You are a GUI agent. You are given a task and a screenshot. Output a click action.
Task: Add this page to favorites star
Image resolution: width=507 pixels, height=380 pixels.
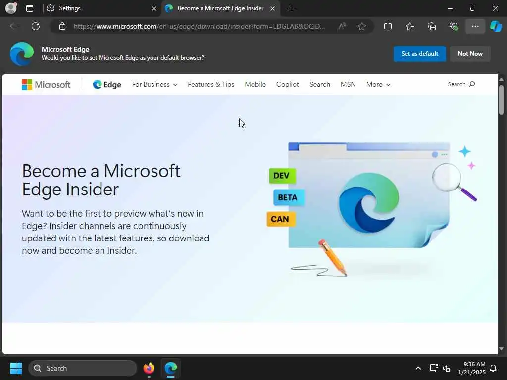pos(362,26)
